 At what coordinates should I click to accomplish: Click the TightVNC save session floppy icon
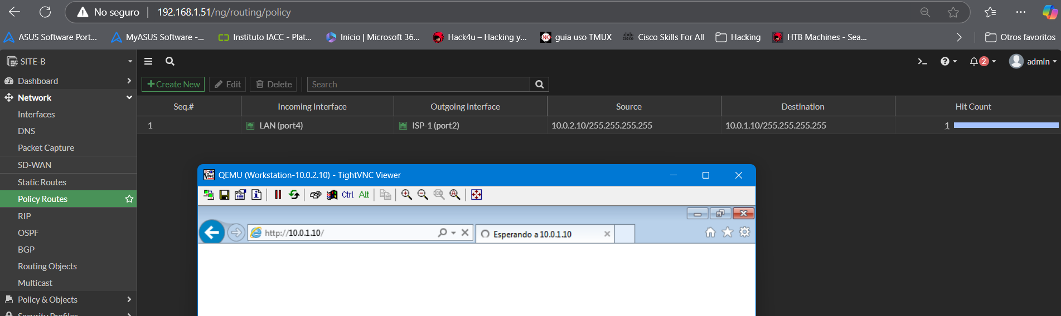coord(224,195)
